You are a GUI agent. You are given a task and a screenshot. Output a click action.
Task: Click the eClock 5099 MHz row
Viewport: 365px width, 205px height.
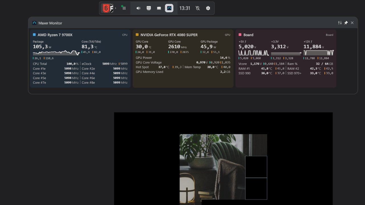(x=105, y=64)
